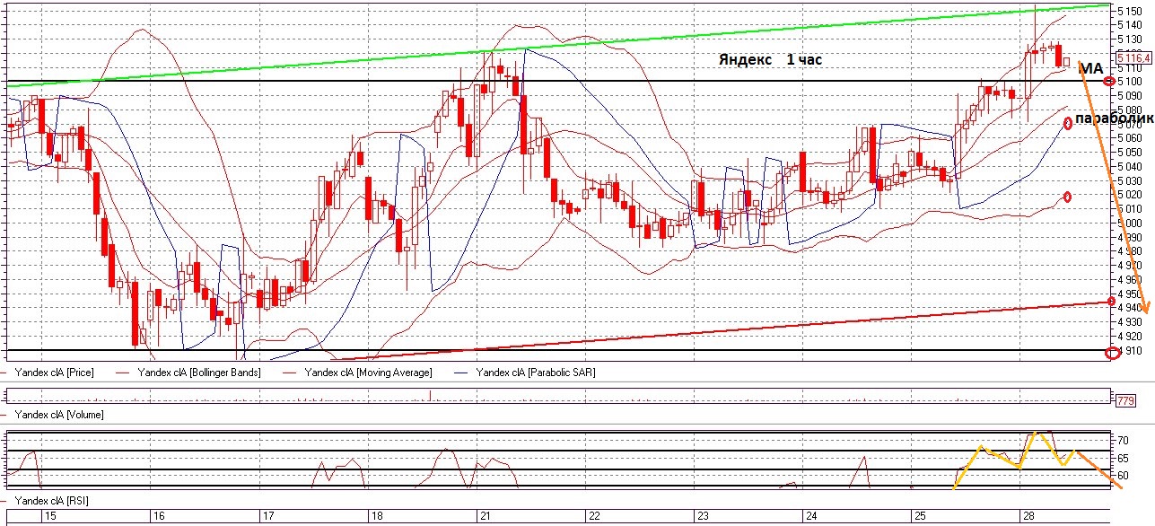Click the RSI axis label 60

[x=1122, y=475]
